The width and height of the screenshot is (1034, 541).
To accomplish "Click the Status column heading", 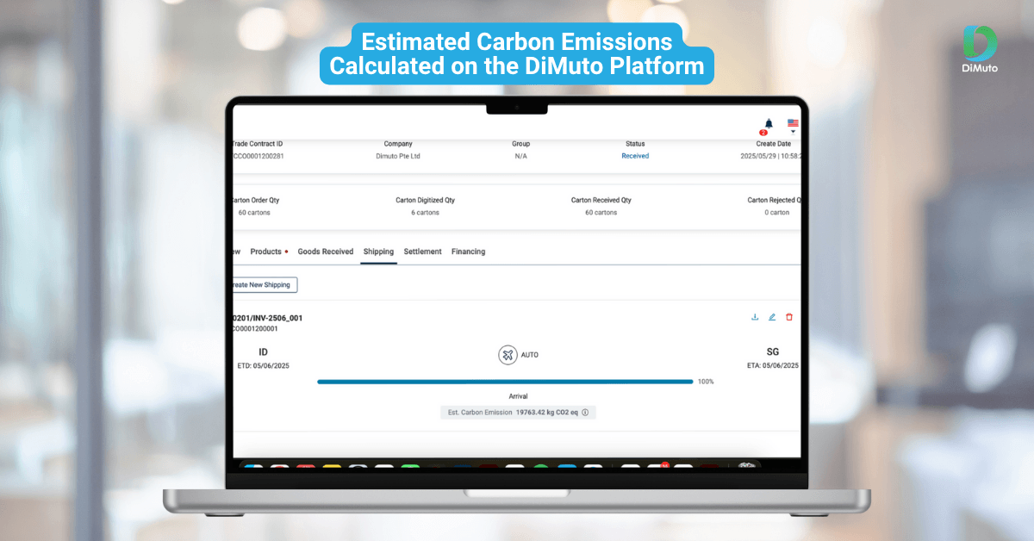I will (635, 144).
